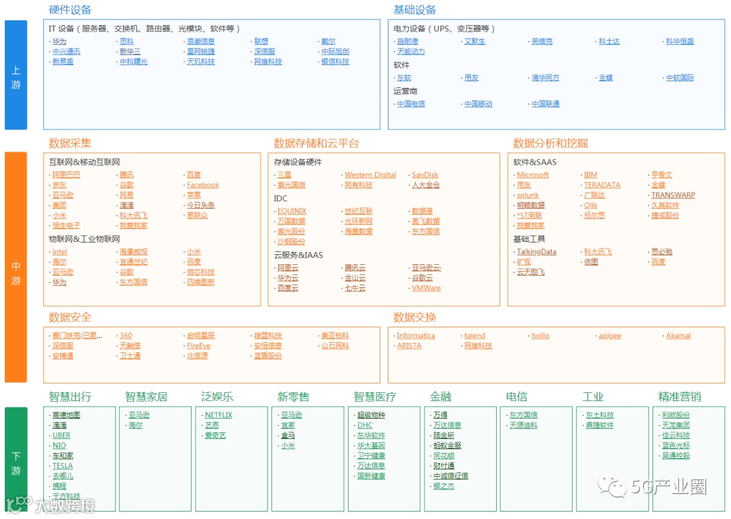Click the Western Digital link
The width and height of the screenshot is (731, 519).
(x=370, y=175)
